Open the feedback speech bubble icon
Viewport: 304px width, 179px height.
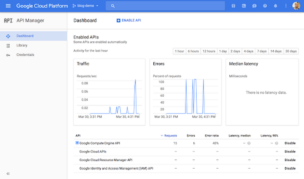pos(254,6)
